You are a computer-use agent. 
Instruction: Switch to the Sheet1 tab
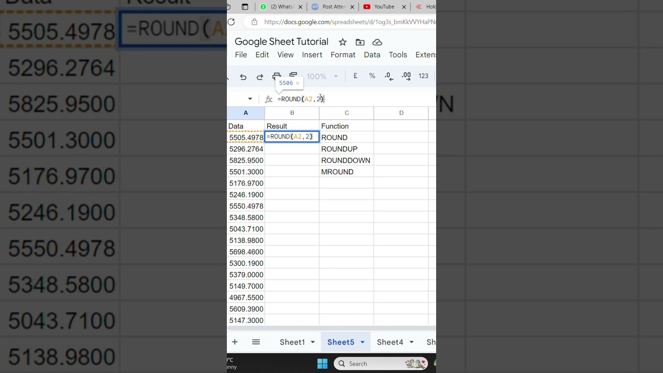(x=292, y=342)
